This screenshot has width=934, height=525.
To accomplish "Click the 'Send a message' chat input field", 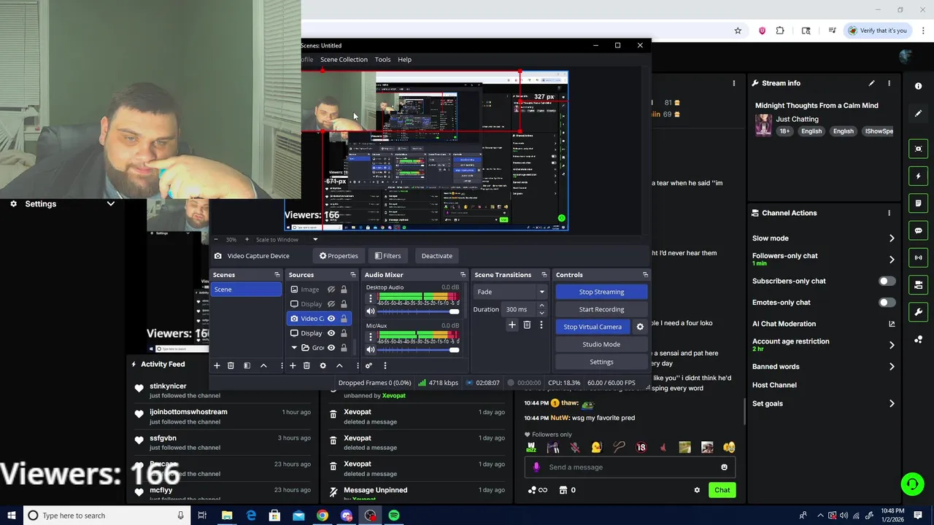I will tap(630, 467).
